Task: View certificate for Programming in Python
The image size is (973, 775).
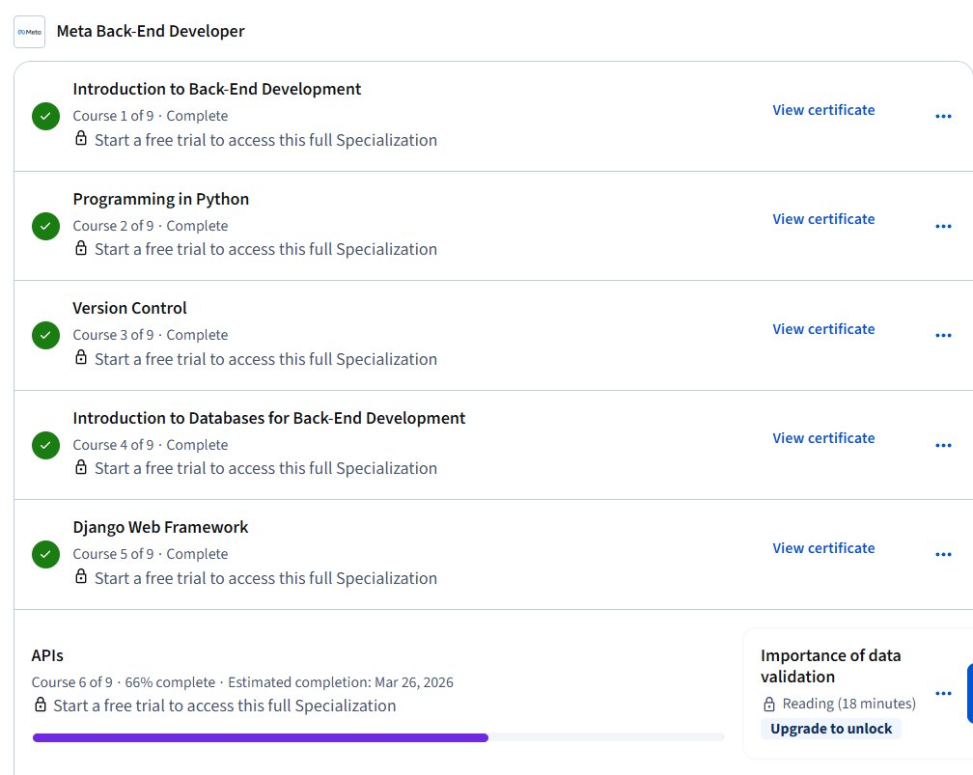Action: click(x=823, y=219)
